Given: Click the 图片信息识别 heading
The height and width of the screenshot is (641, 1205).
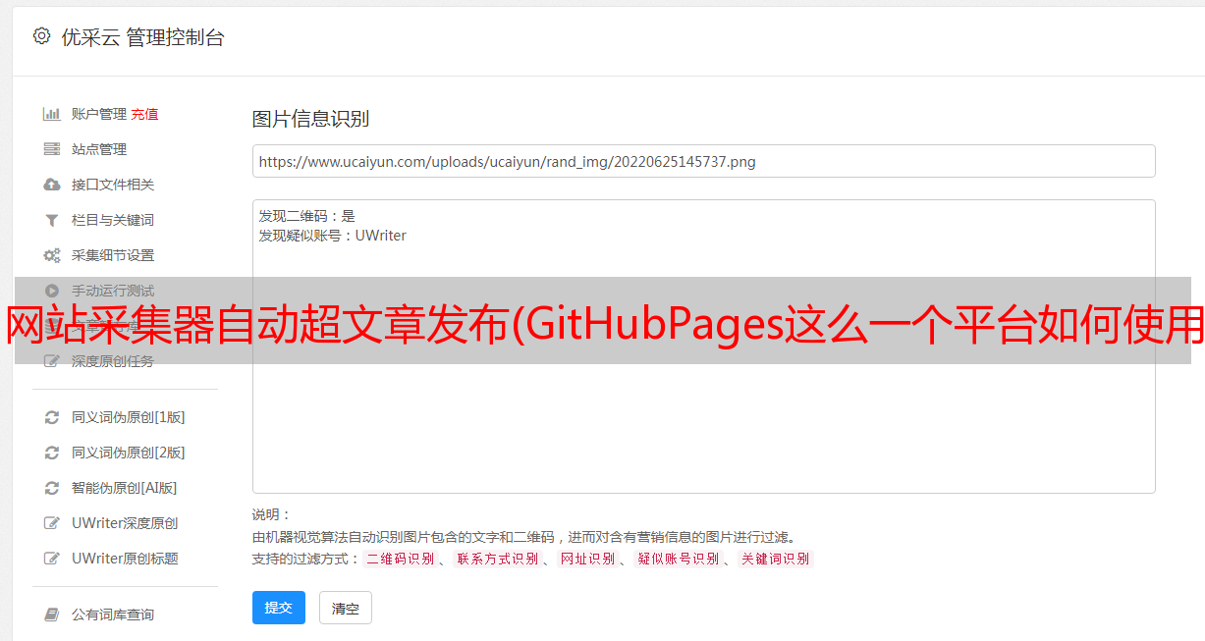Looking at the screenshot, I should [x=310, y=119].
